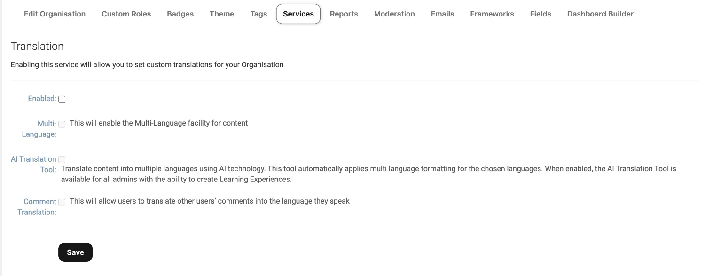This screenshot has height=276, width=705.
Task: Select the Fields tab
Action: (540, 14)
